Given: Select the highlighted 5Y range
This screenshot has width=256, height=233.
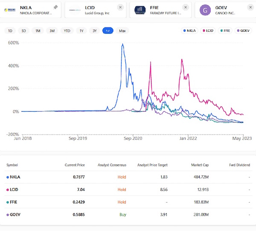Looking at the screenshot, I should click(x=108, y=31).
